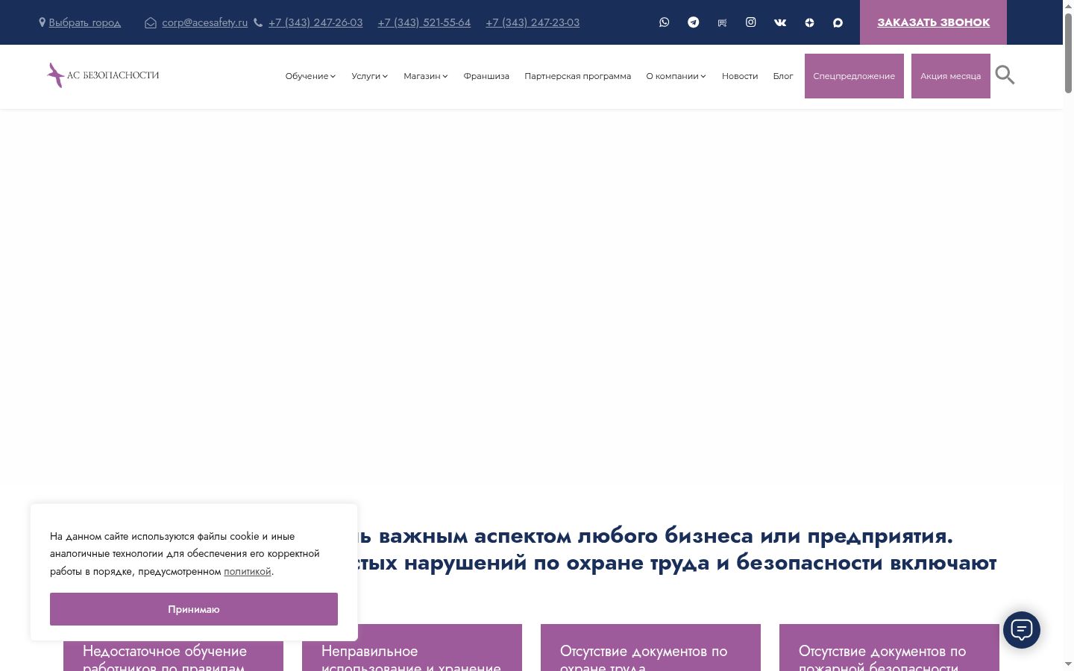This screenshot has width=1074, height=671.
Task: Click the АС Безопасности logo
Action: click(103, 75)
